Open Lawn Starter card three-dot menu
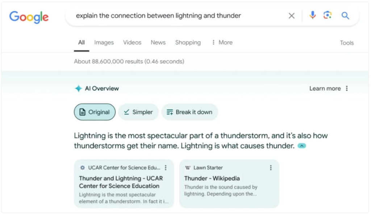Image resolution: width=371 pixels, height=215 pixels. pos(271,168)
